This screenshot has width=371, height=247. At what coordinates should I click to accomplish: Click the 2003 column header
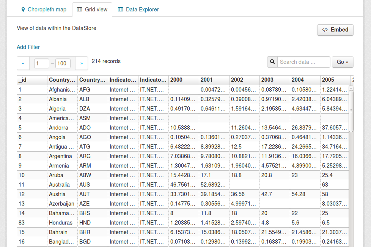[275, 80]
